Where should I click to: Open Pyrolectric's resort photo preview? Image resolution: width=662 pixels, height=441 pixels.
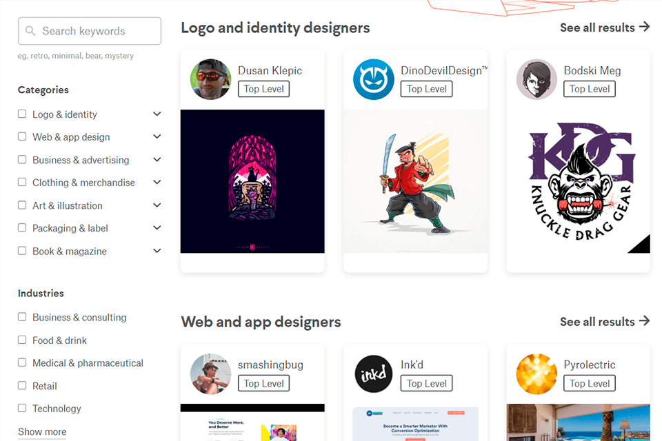579,422
